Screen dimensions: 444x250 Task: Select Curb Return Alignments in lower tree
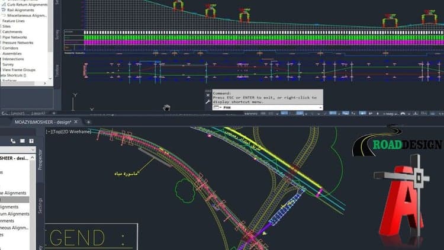click(14, 214)
